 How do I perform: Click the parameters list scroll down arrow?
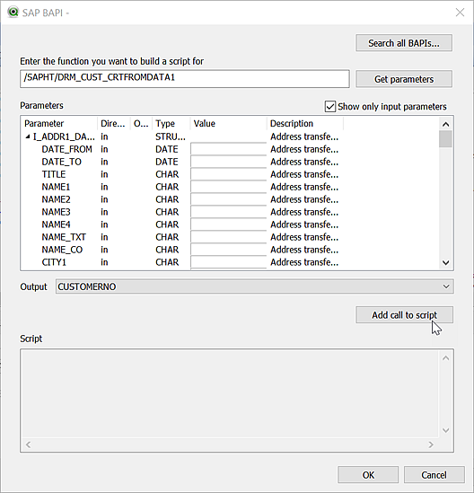[x=445, y=262]
